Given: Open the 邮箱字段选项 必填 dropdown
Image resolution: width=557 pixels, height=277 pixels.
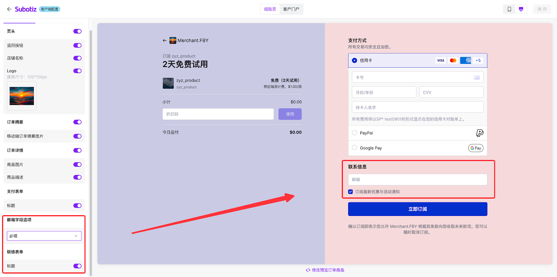Looking at the screenshot, I should pos(44,236).
